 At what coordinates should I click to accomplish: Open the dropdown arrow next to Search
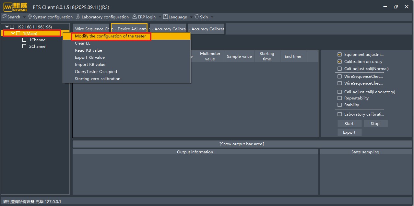(24, 17)
